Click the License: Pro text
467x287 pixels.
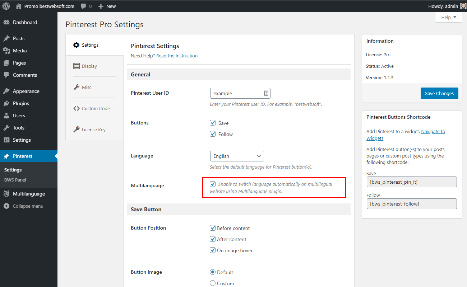(x=378, y=55)
